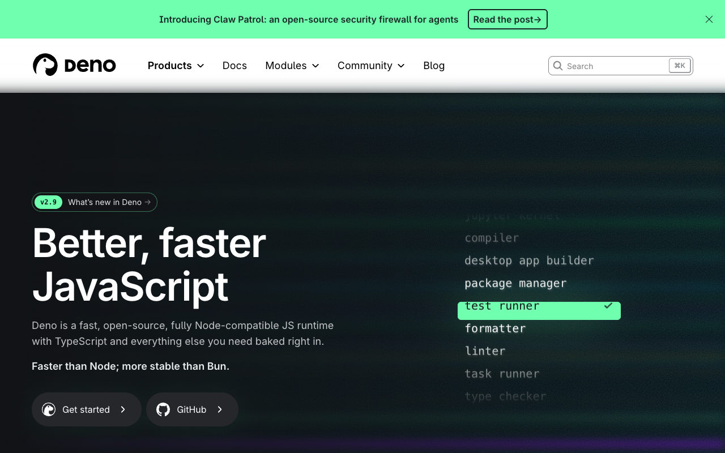The height and width of the screenshot is (453, 725).
Task: Click the GitHub octocat icon
Action: (163, 409)
